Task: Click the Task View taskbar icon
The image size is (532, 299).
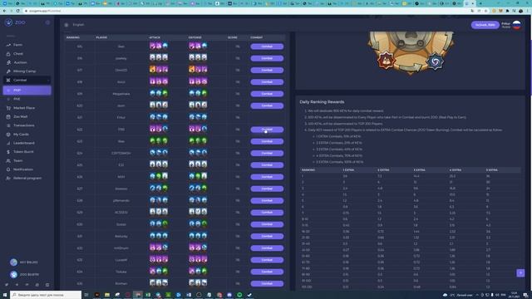Action: [x=86, y=295]
